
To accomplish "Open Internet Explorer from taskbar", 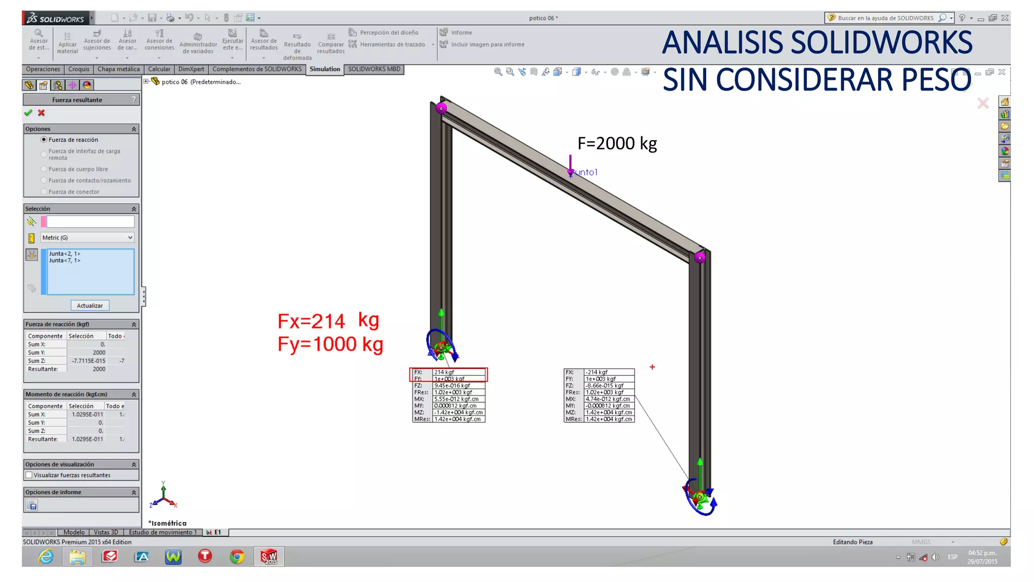I will 46,556.
